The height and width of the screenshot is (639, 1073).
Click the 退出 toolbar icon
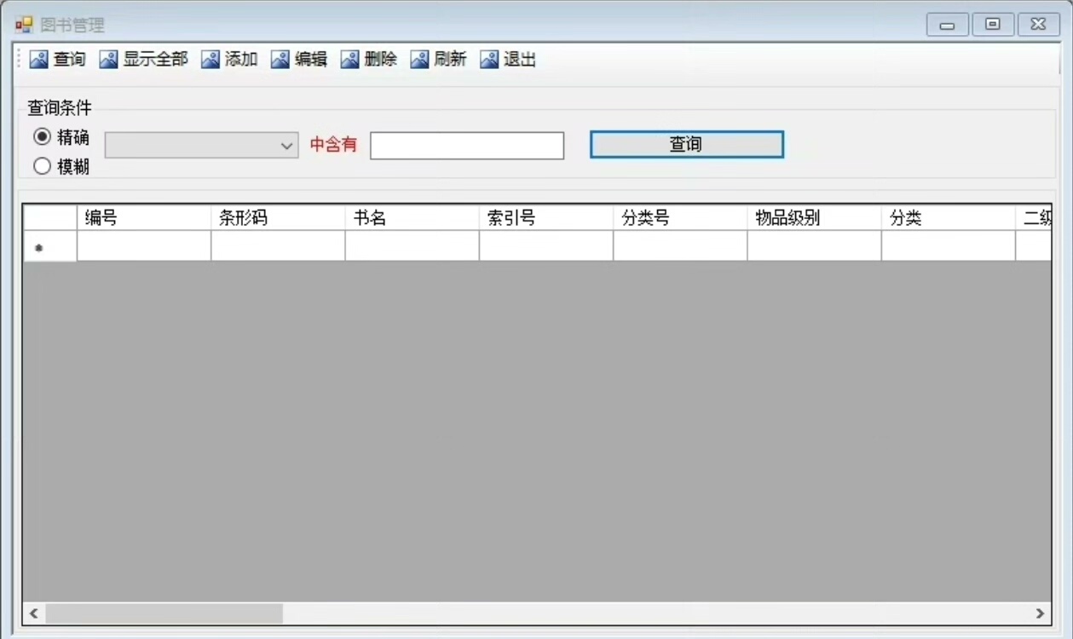[489, 60]
